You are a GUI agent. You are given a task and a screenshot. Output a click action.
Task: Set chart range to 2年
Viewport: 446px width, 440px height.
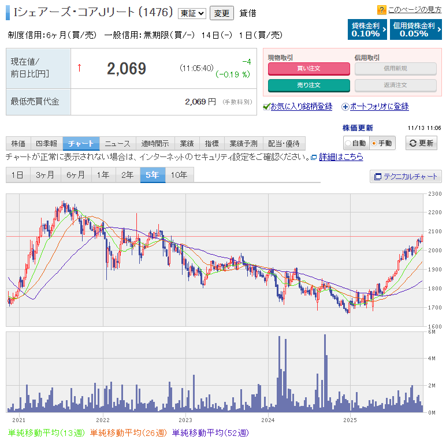(x=128, y=175)
